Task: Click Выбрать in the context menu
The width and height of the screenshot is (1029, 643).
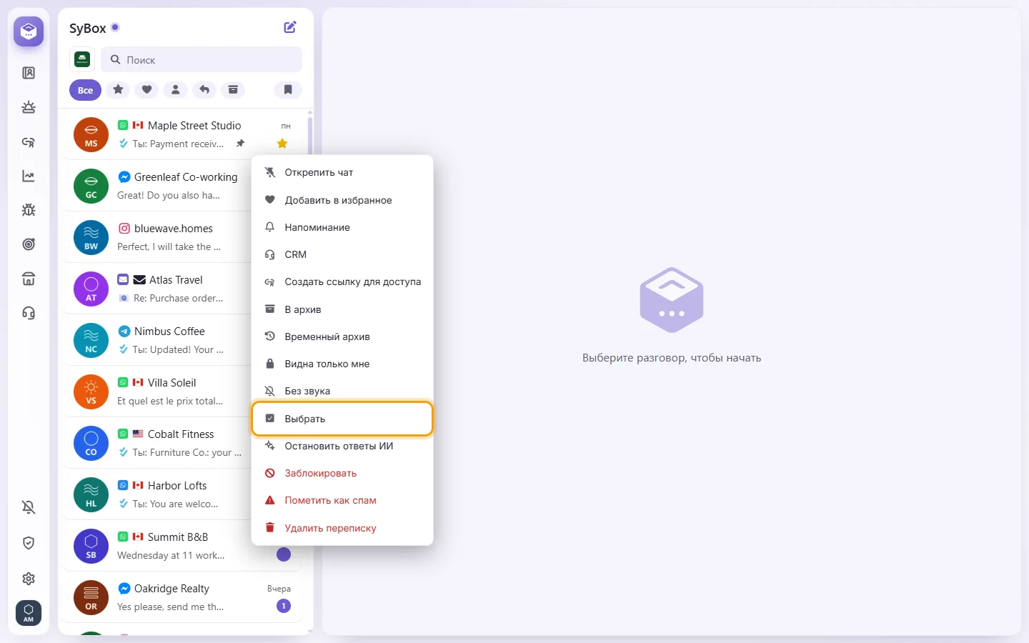Action: (342, 419)
